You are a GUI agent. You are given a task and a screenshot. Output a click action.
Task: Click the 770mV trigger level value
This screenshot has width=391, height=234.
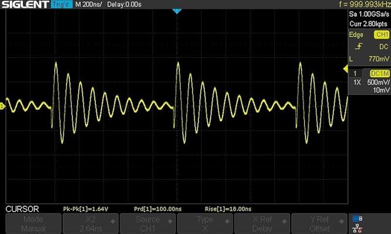[379, 59]
